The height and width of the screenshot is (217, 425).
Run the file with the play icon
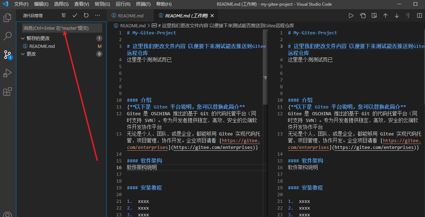(x=351, y=16)
